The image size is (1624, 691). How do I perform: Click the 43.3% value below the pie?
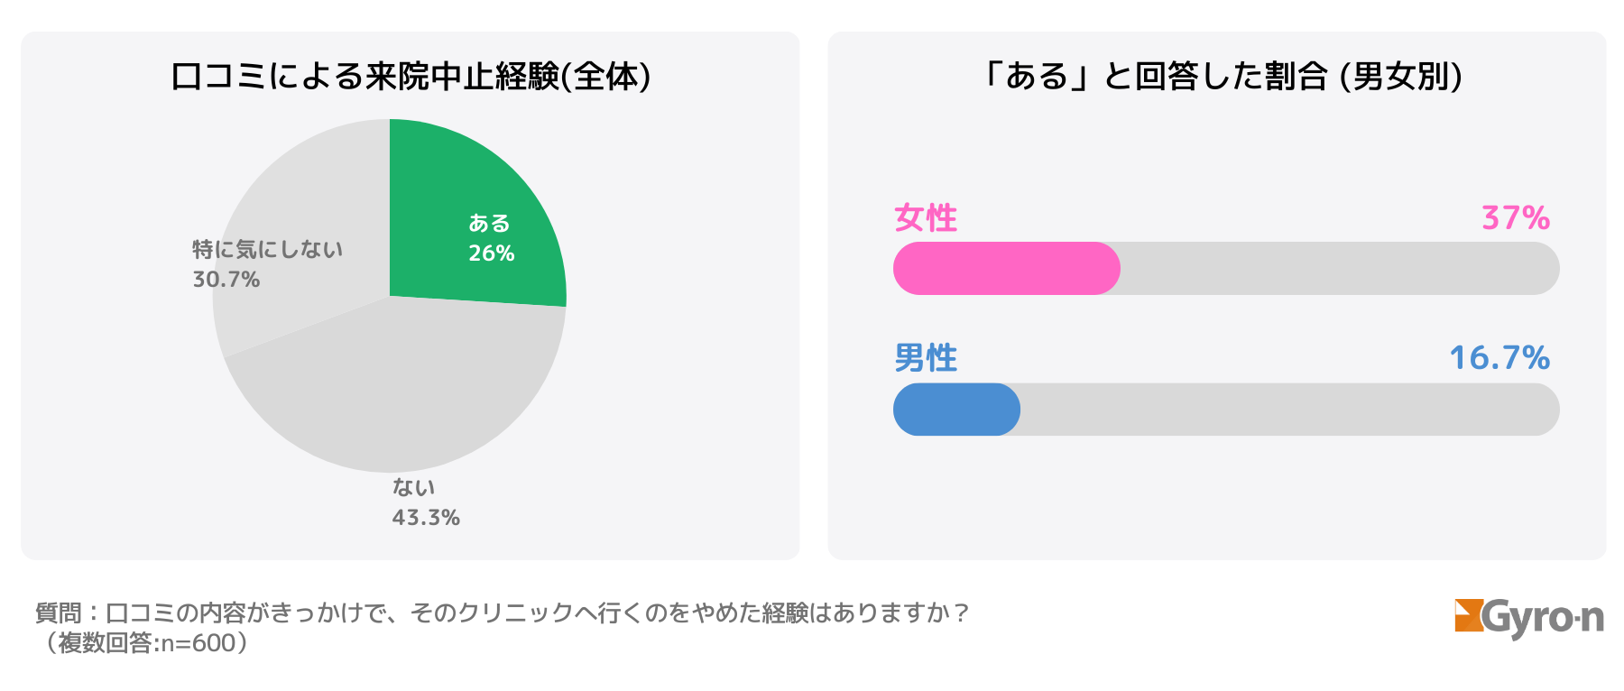426,518
